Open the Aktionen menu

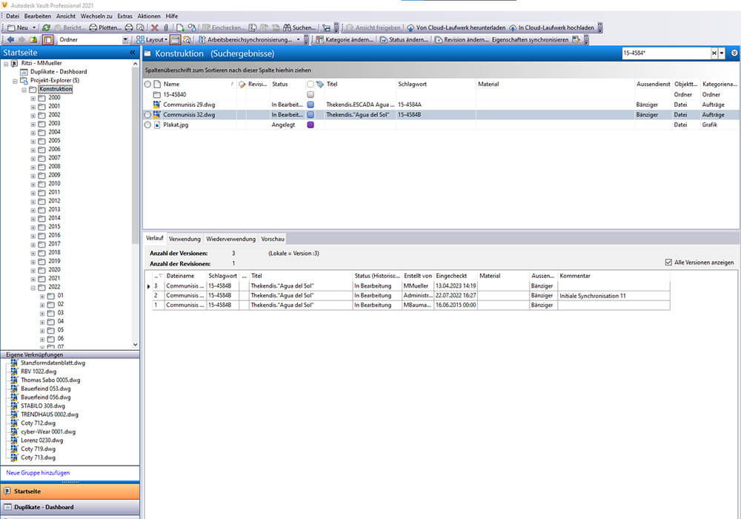tap(149, 16)
